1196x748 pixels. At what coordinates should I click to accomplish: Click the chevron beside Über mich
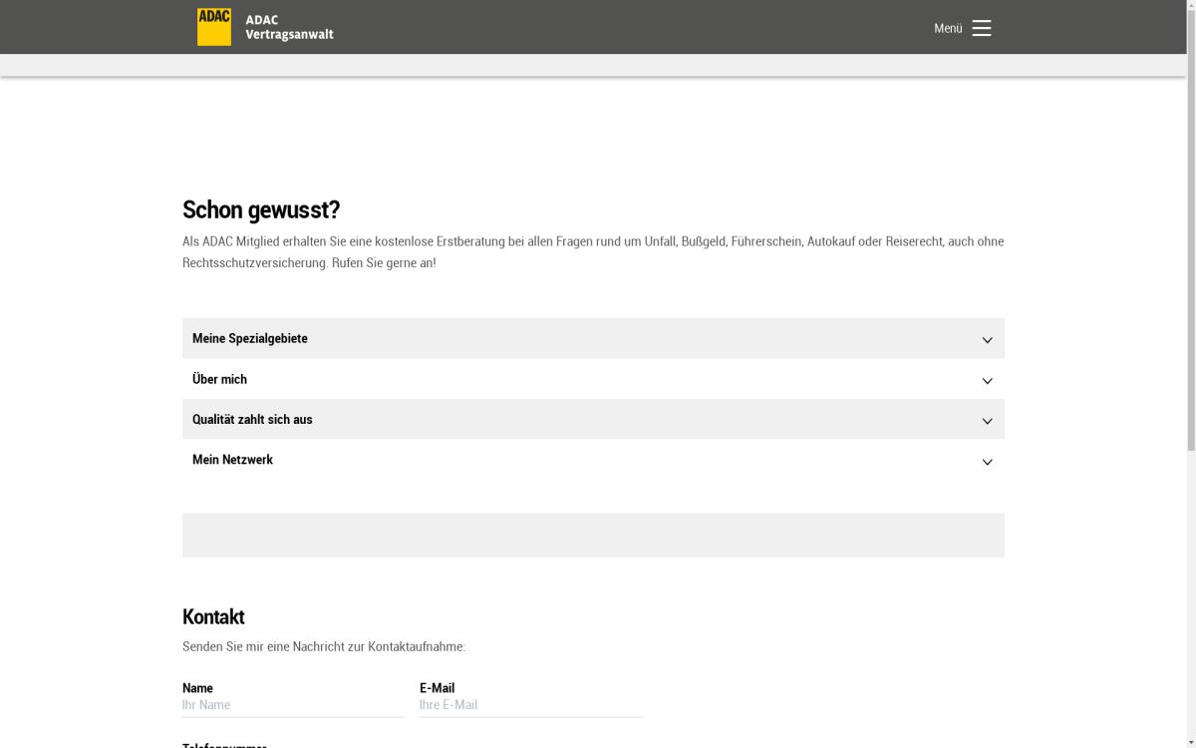click(x=987, y=380)
